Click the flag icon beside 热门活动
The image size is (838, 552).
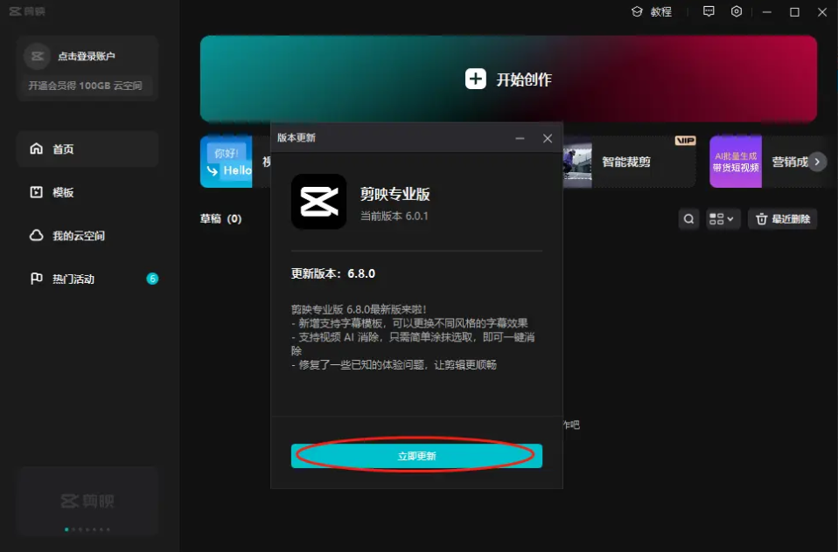pyautogui.click(x=37, y=279)
